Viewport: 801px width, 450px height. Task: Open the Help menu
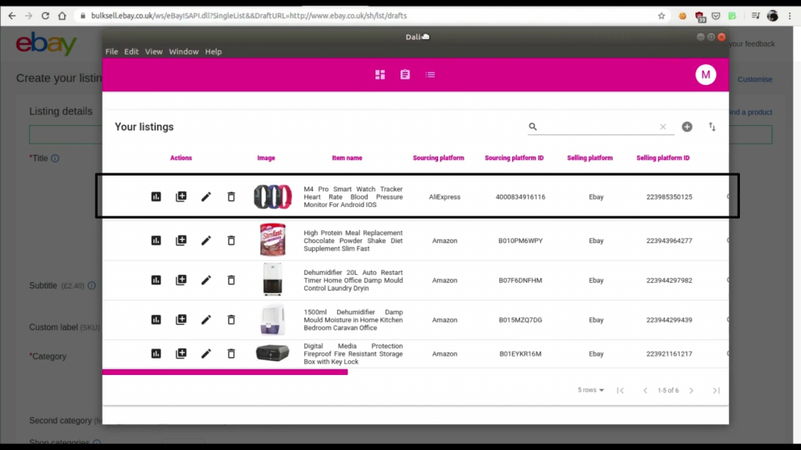tap(213, 52)
